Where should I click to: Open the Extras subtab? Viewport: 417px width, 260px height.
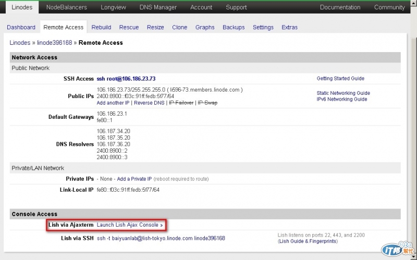coord(289,27)
